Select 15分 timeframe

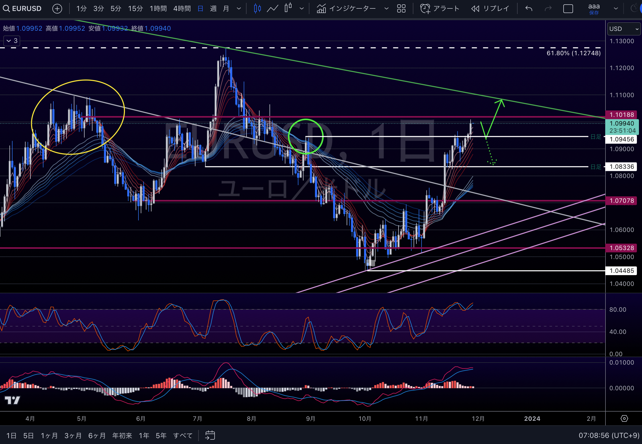point(135,9)
